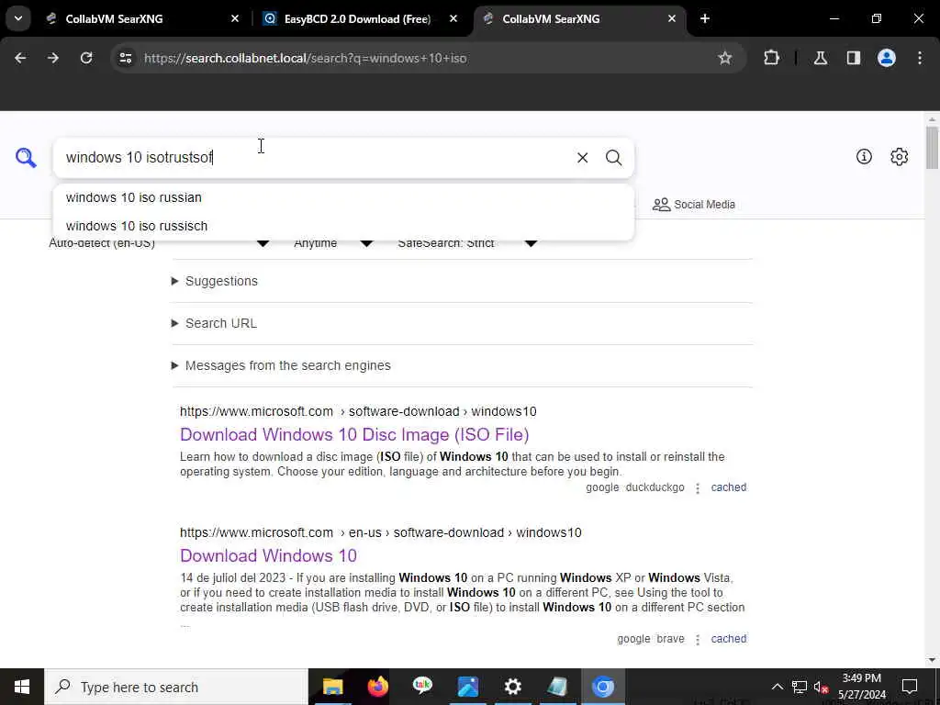
Task: Open the SafeSearch Strict dropdown
Action: (x=467, y=242)
